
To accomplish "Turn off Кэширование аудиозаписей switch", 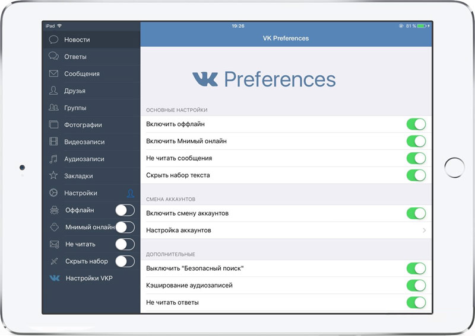I will (x=416, y=285).
